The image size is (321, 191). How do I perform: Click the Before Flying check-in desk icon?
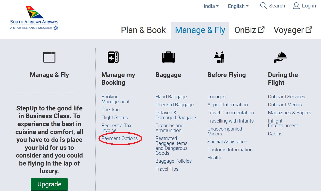coord(219,57)
